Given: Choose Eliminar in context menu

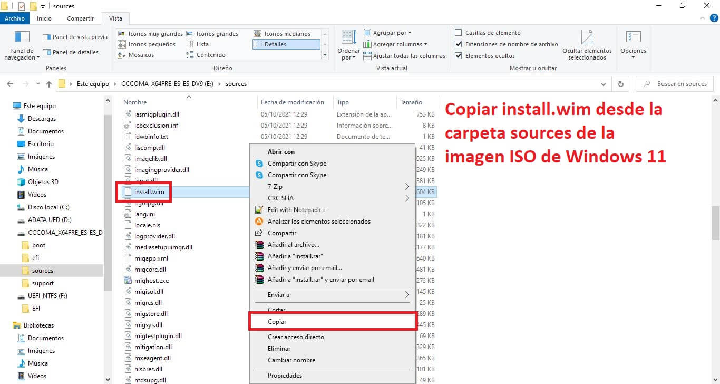Looking at the screenshot, I should pos(333,349).
